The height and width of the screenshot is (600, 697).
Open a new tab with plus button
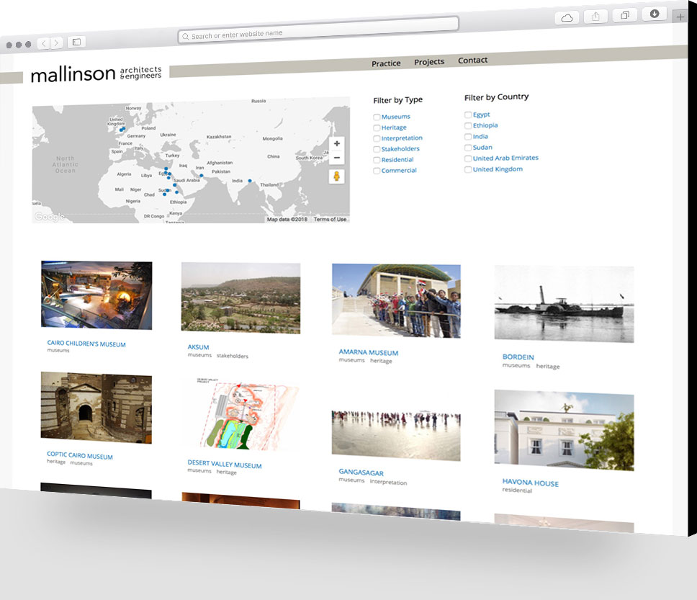tap(680, 17)
